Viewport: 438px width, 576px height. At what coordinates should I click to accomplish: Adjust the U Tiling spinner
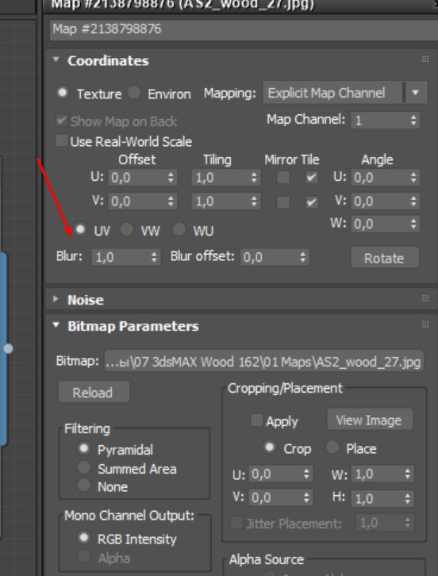click(254, 178)
